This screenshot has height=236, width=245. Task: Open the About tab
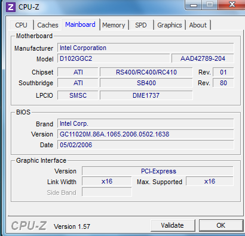tap(198, 25)
